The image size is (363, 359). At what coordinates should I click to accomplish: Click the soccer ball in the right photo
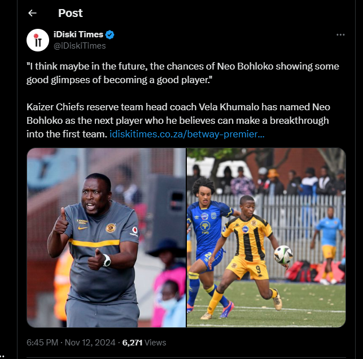click(x=283, y=256)
